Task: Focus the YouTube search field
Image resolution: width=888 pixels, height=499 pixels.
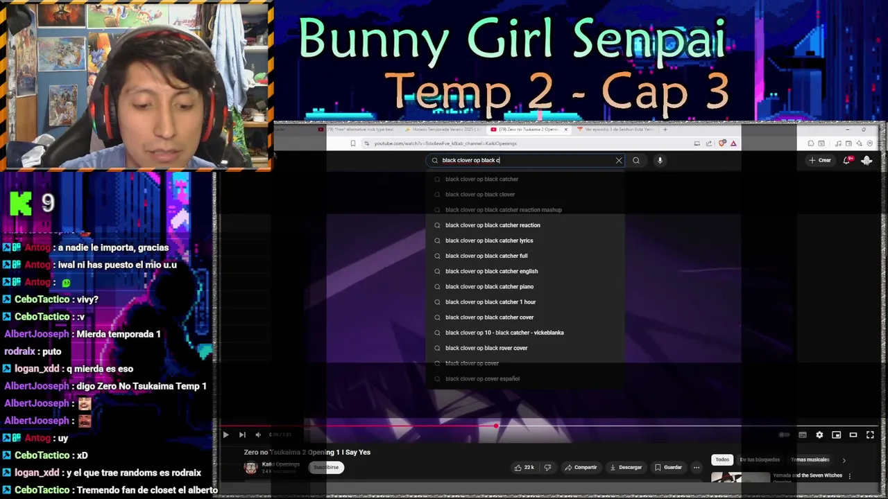Action: 524,160
